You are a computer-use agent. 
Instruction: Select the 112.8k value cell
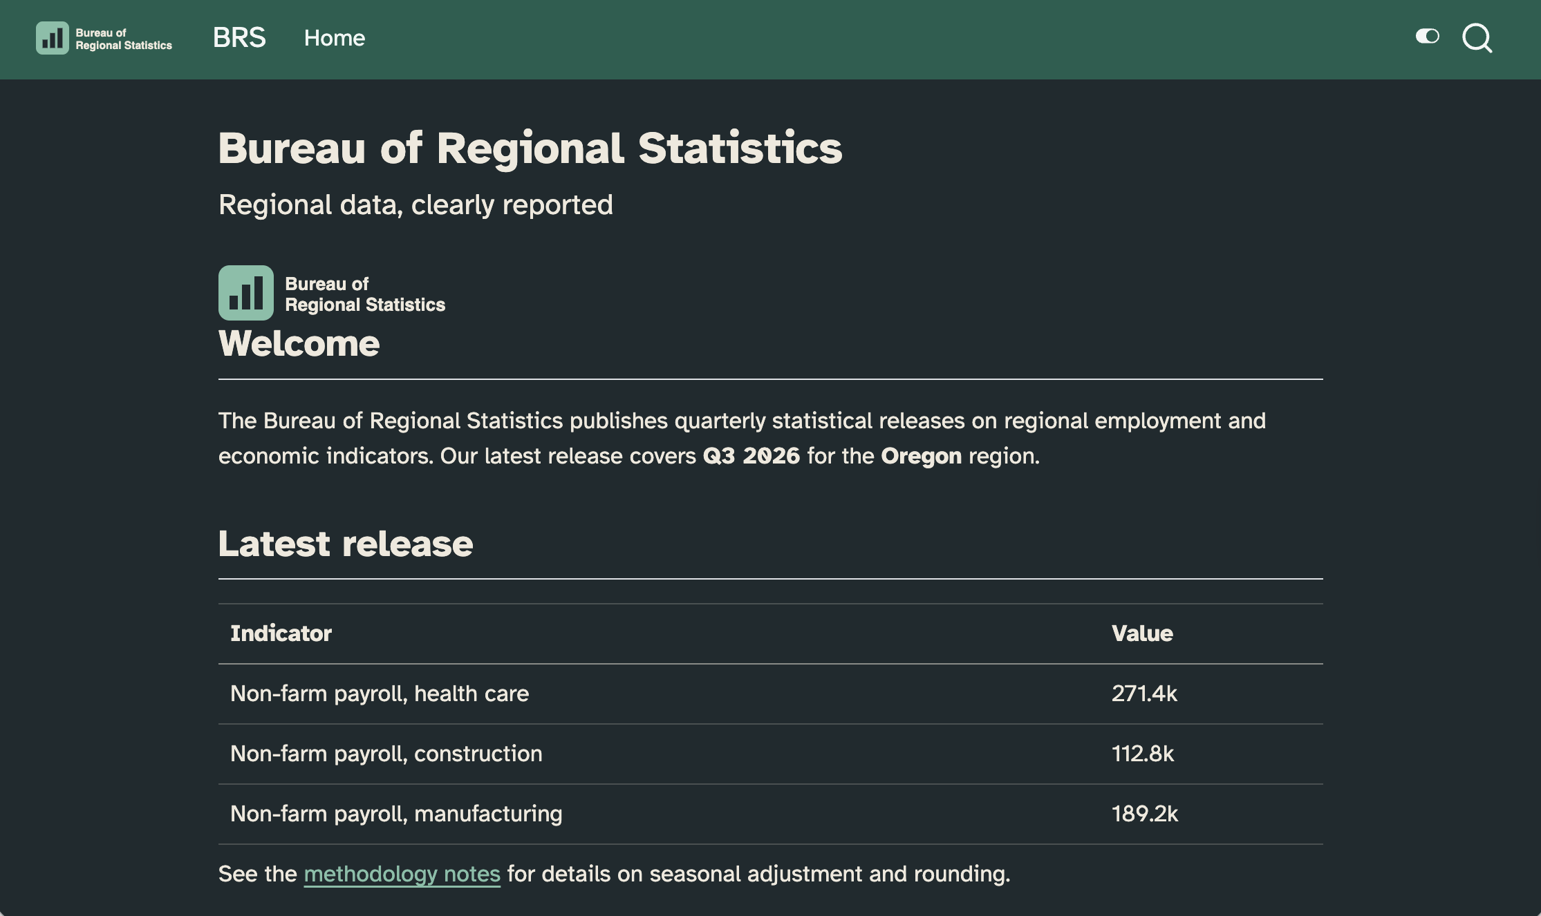tap(1143, 754)
